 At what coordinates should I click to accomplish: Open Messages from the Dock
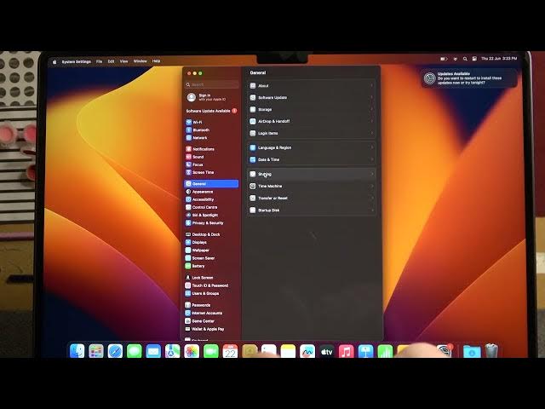point(135,351)
